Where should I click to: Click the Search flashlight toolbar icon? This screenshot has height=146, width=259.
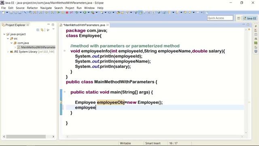[x=127, y=13]
